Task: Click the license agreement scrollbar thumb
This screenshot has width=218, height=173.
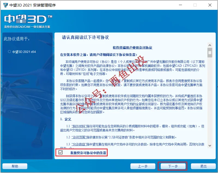Action: point(210,53)
